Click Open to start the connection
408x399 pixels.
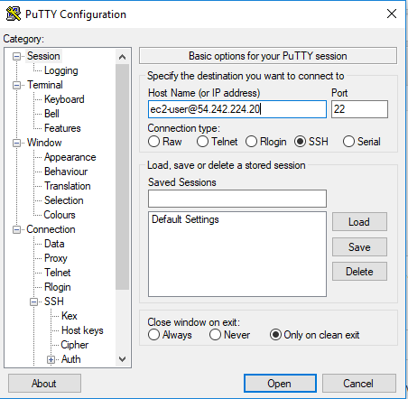(280, 384)
